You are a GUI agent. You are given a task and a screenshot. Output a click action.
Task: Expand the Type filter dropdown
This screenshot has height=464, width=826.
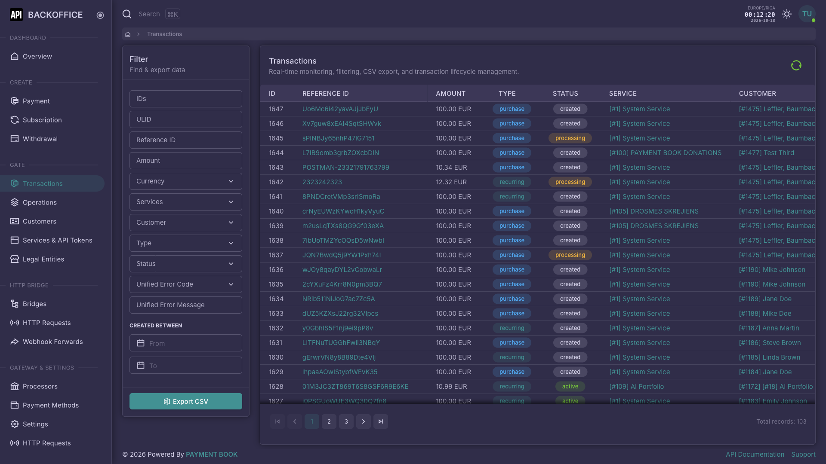[x=186, y=243]
